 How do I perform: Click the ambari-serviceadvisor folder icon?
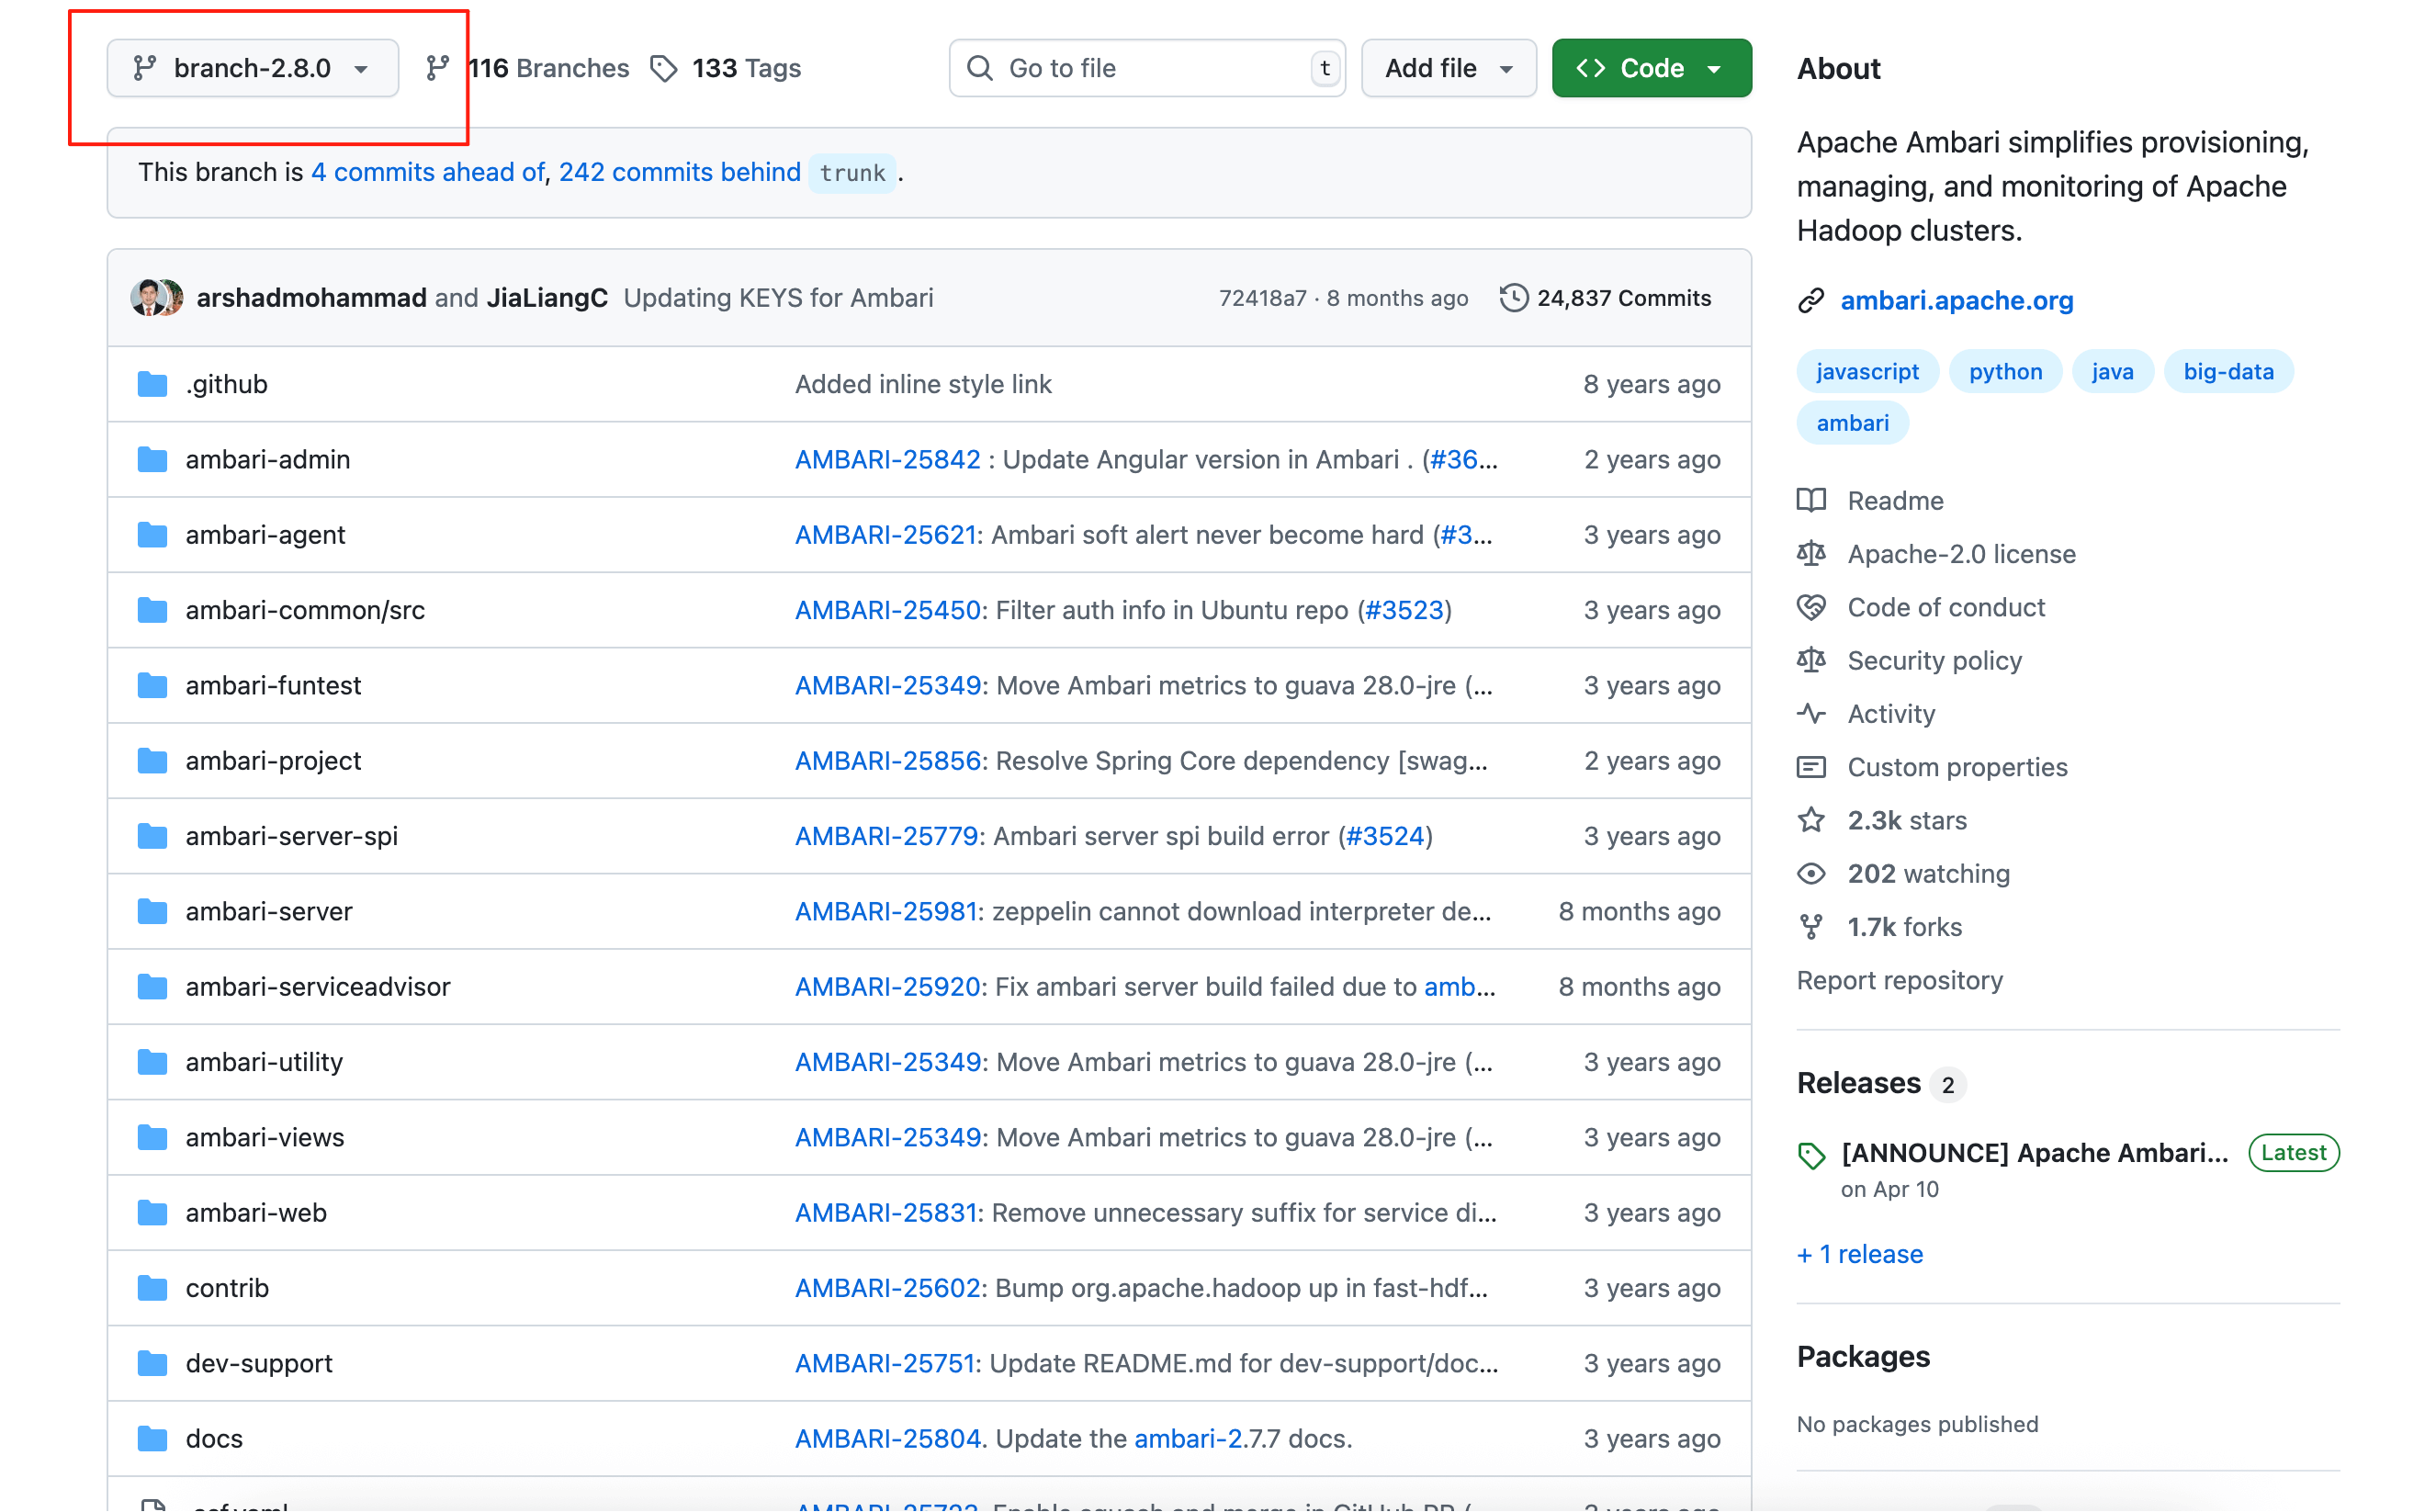(152, 987)
